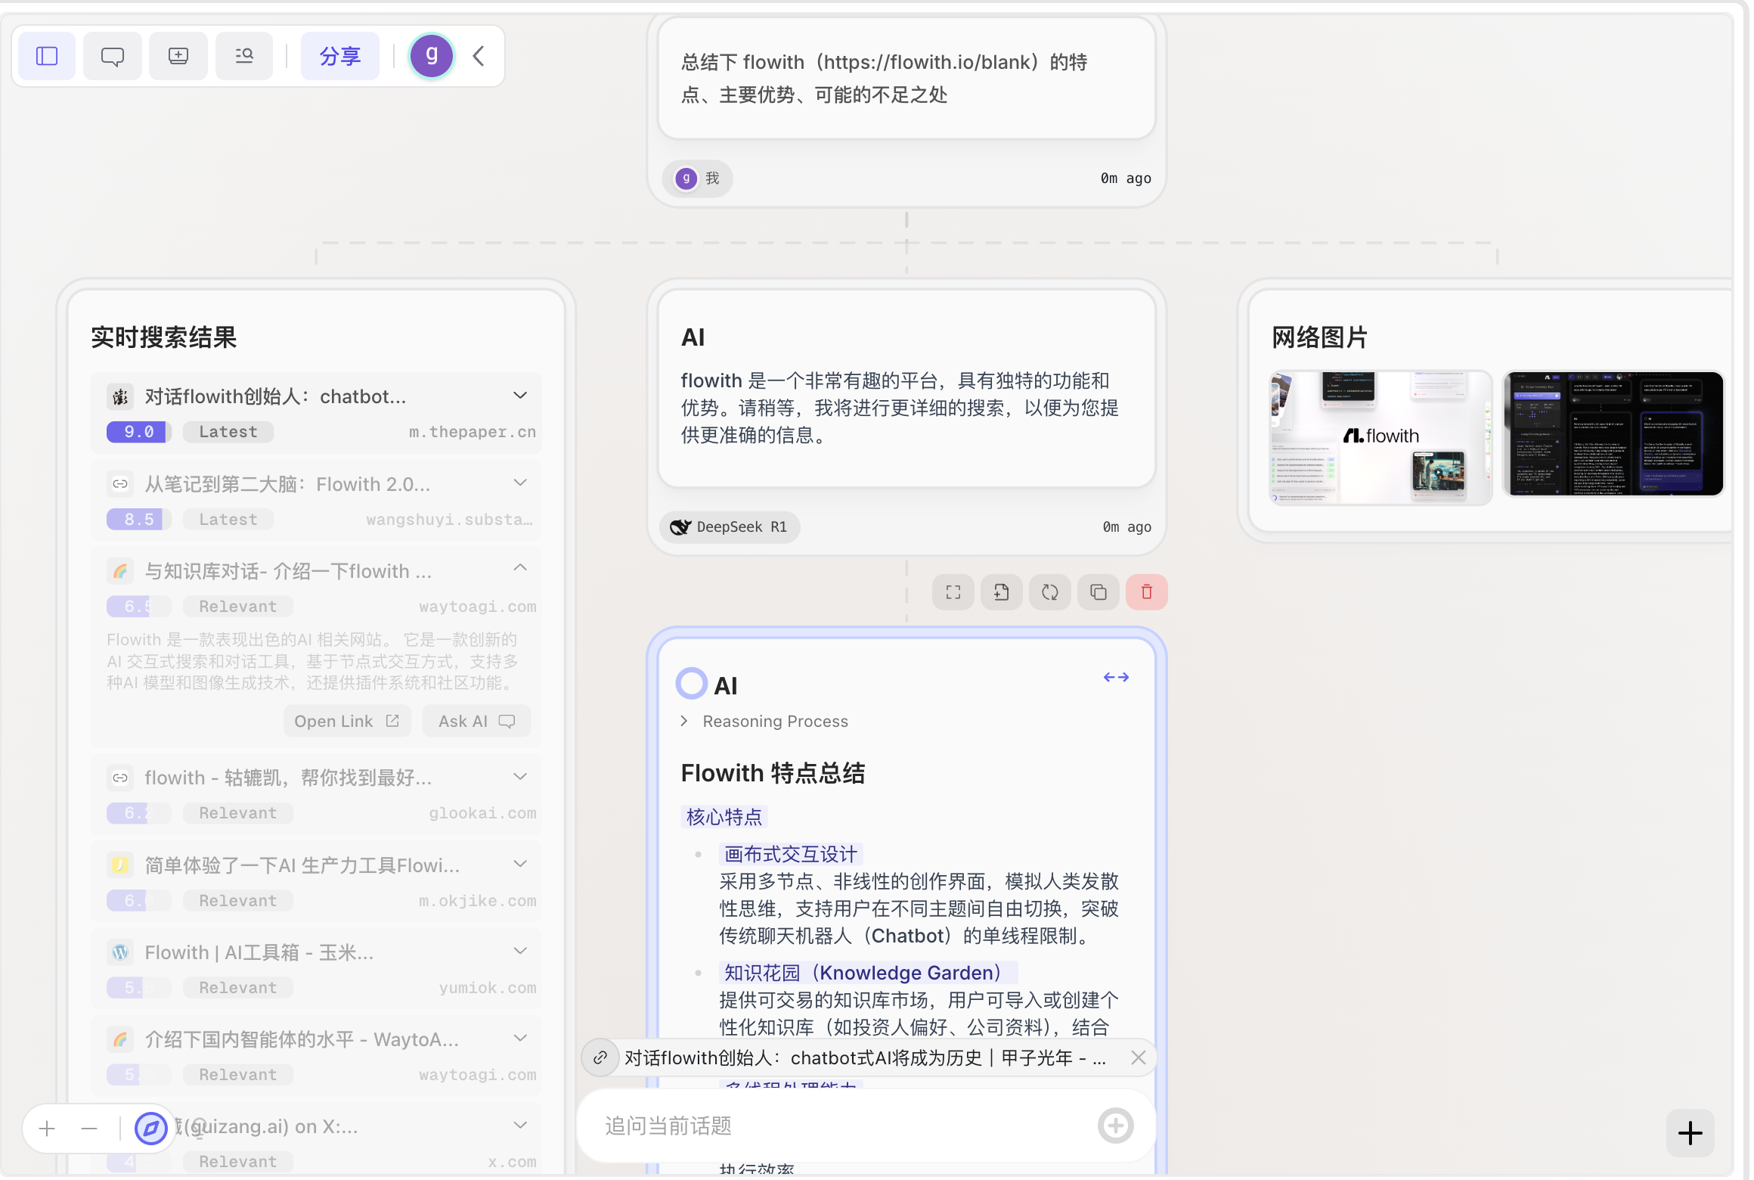
Task: Click the plus icon in input field
Action: [x=1116, y=1126]
